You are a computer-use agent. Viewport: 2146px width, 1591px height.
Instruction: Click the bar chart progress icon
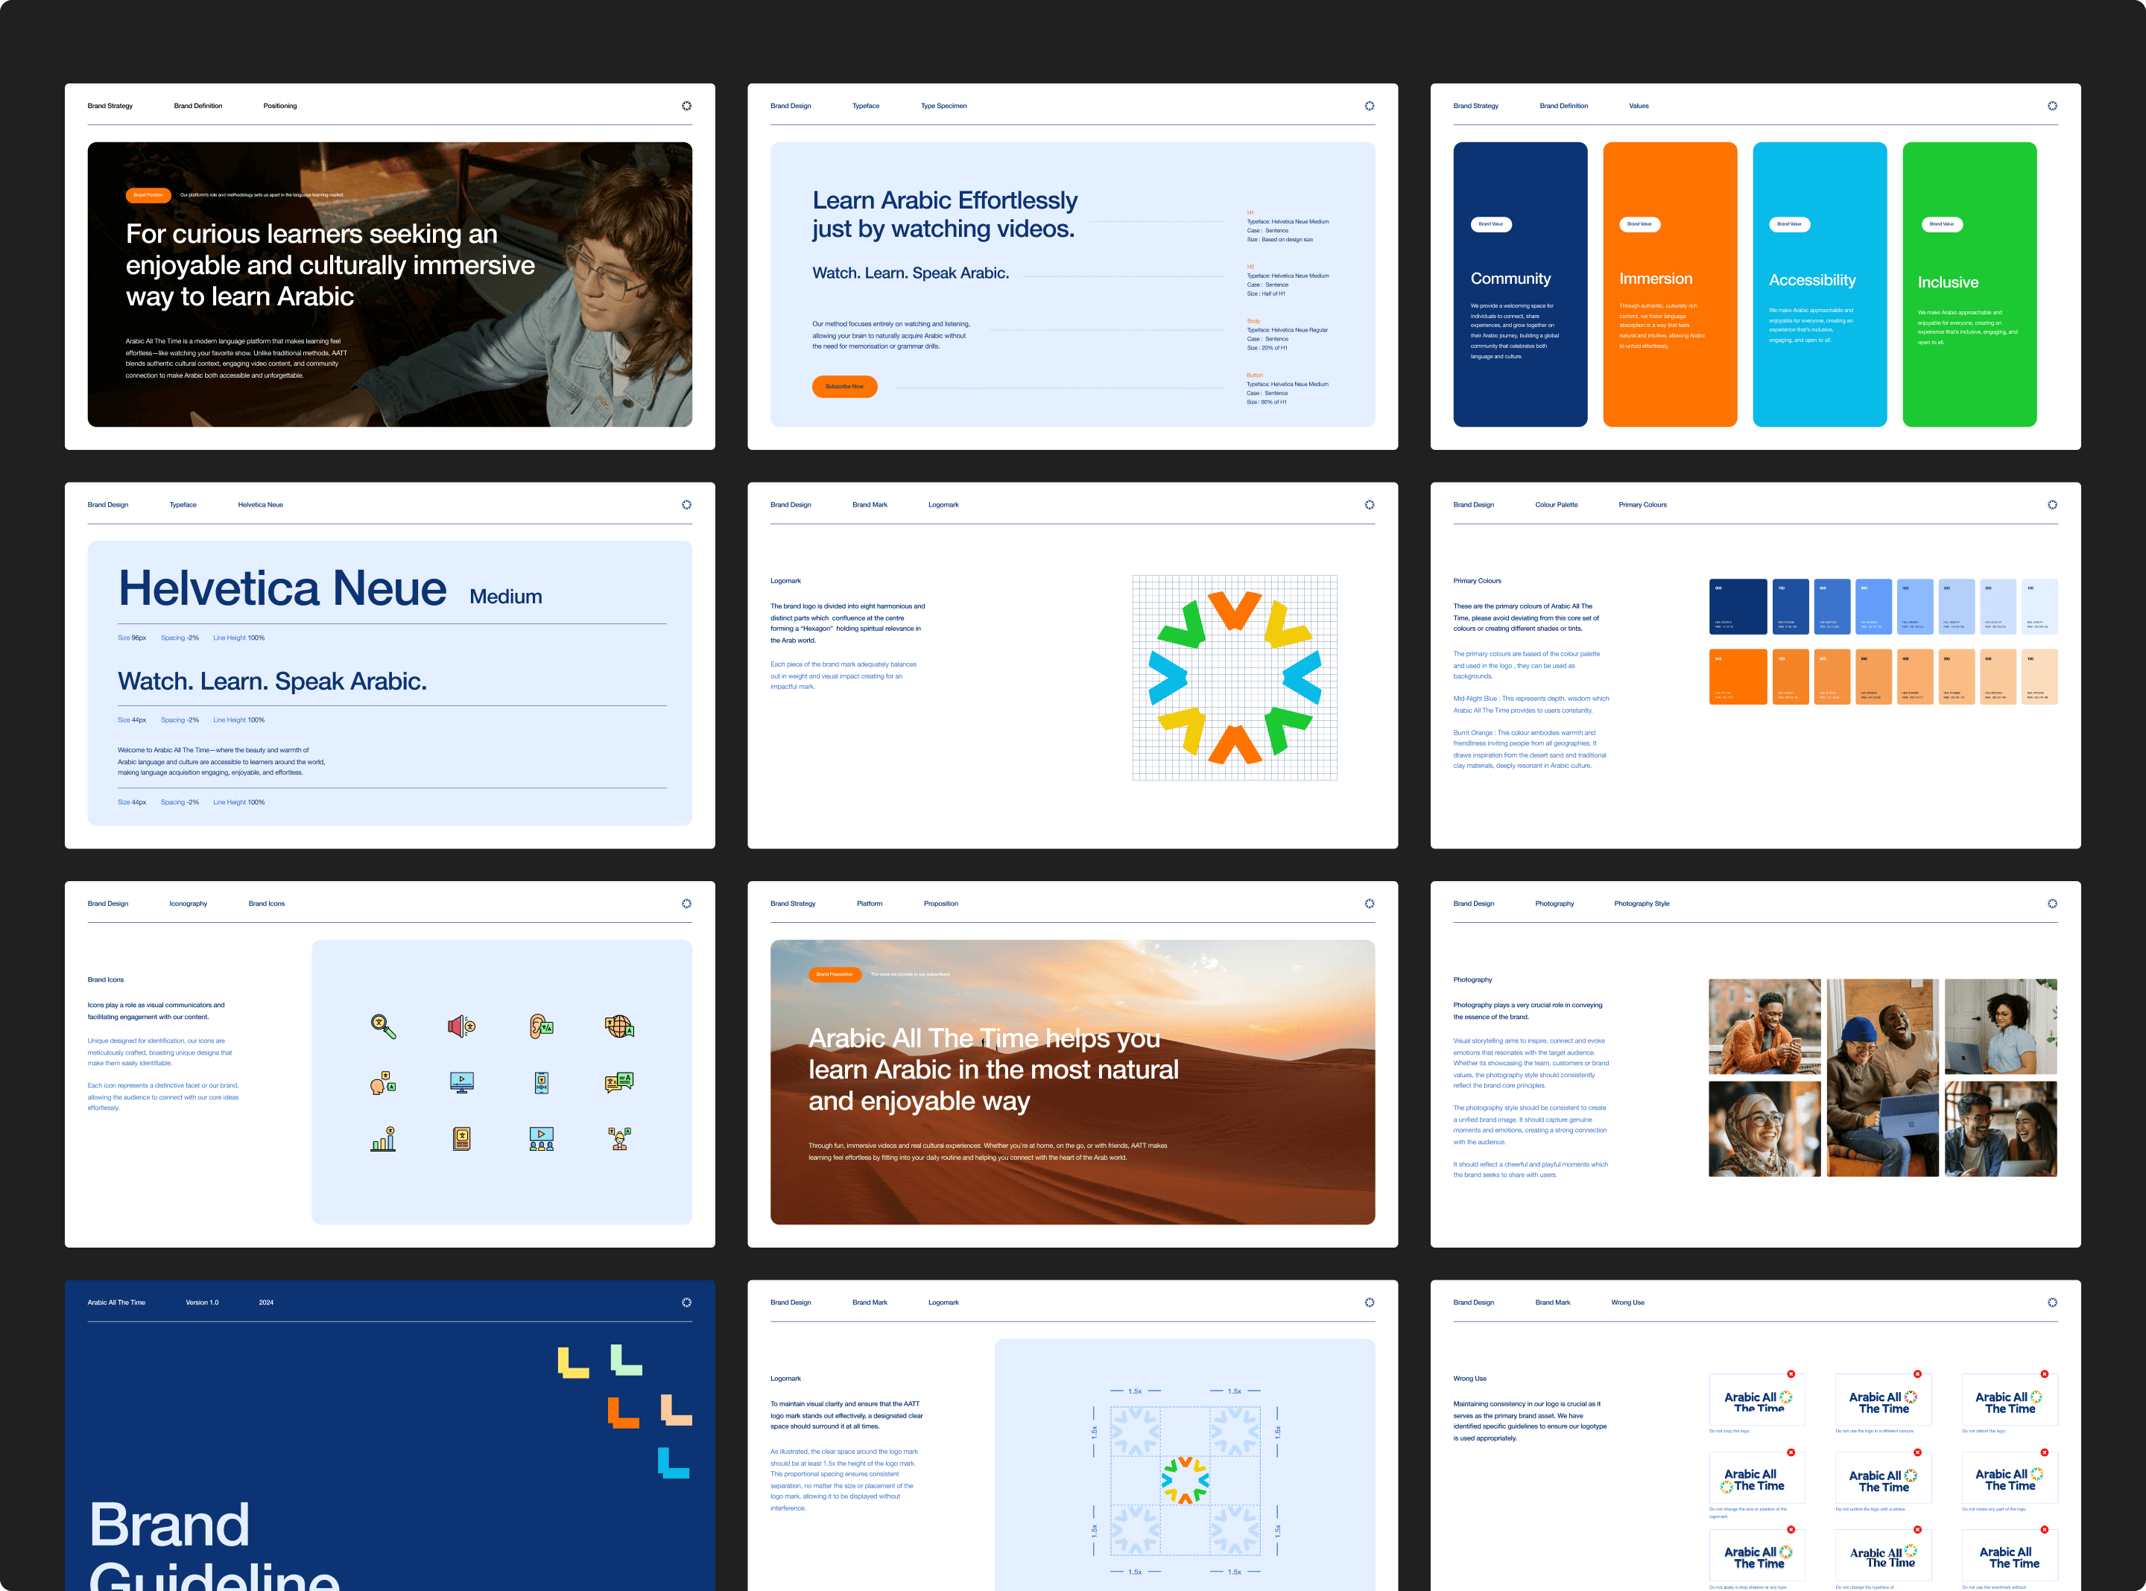click(x=383, y=1140)
